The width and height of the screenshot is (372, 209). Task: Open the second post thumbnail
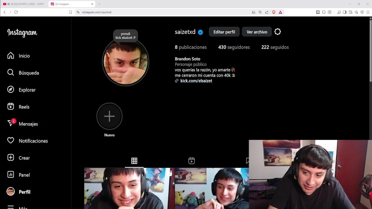coord(212,188)
